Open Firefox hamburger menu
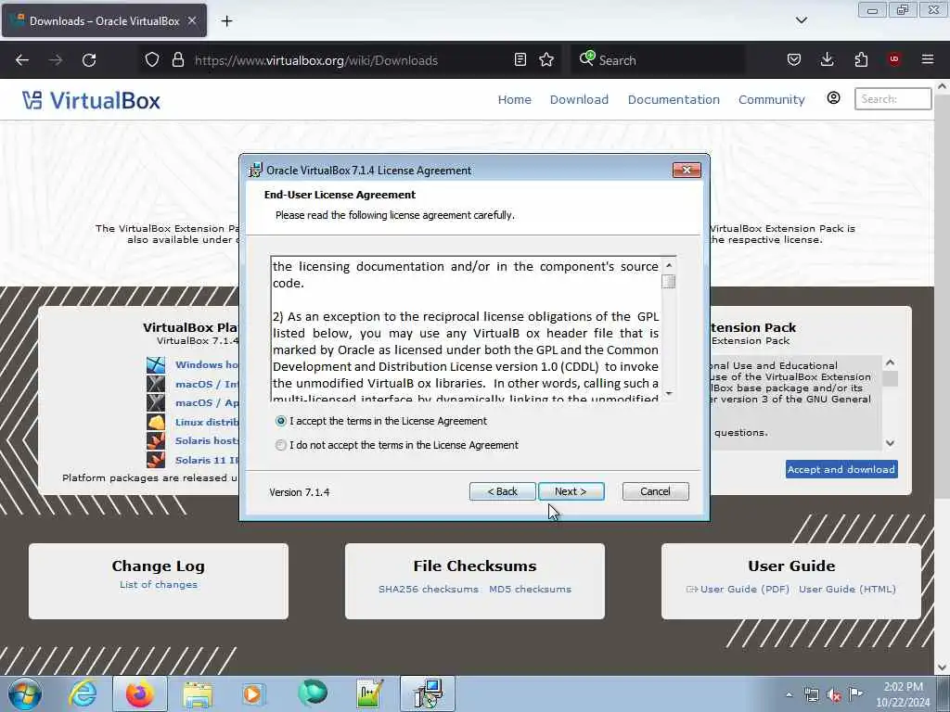 pos(928,59)
